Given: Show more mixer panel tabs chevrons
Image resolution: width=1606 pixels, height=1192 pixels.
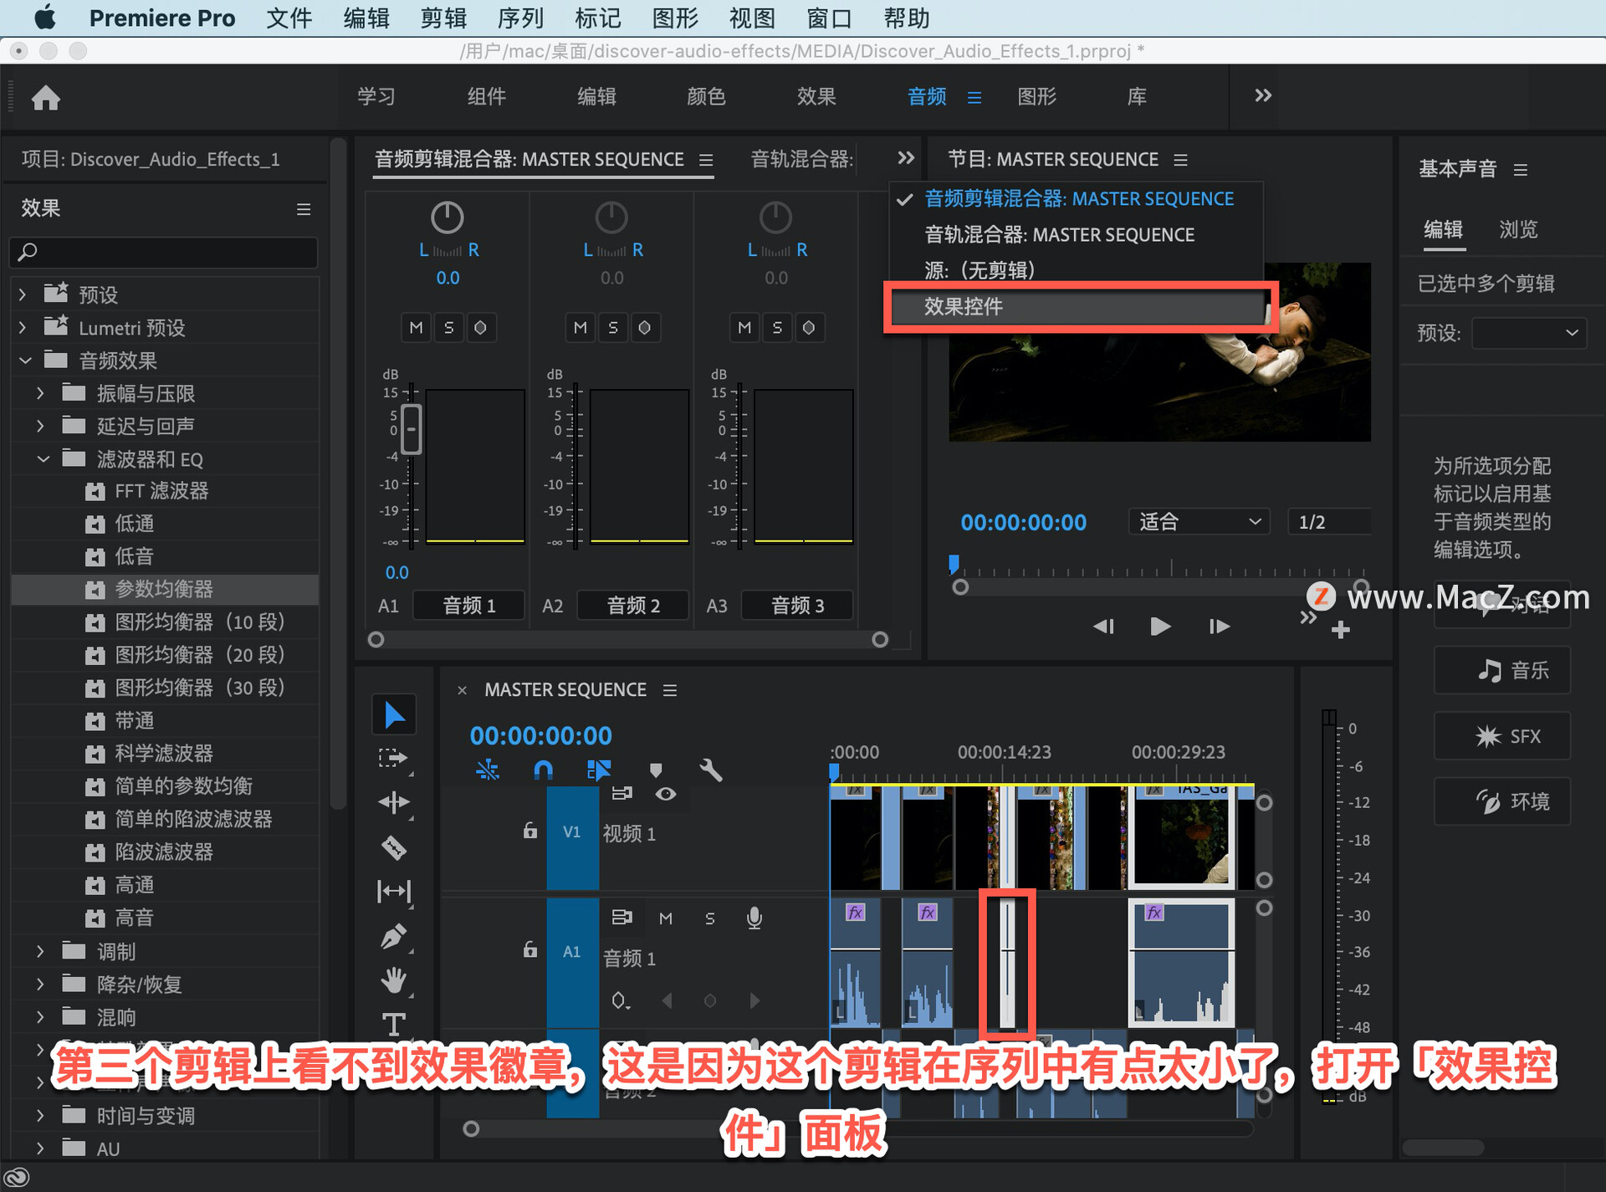Looking at the screenshot, I should (x=906, y=158).
